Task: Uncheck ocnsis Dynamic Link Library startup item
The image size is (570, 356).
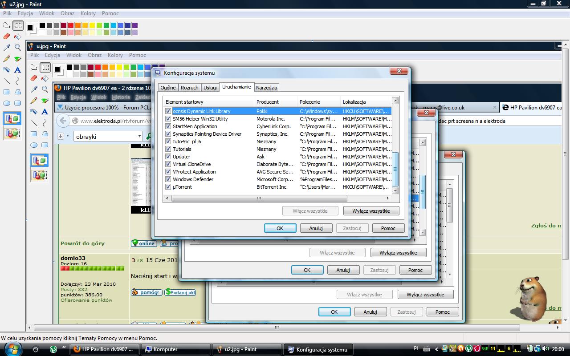Action: (168, 111)
